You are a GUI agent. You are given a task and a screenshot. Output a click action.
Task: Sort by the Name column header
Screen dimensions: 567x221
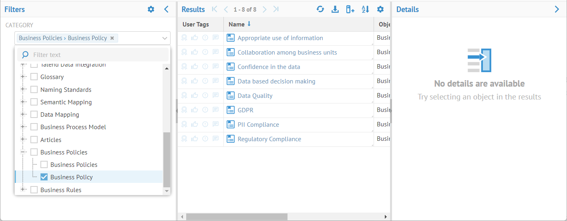point(237,24)
